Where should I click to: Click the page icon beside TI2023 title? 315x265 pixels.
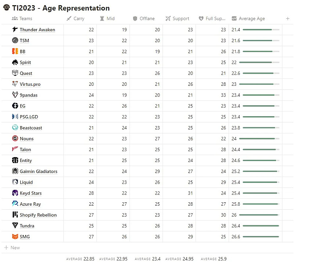(x=6, y=8)
